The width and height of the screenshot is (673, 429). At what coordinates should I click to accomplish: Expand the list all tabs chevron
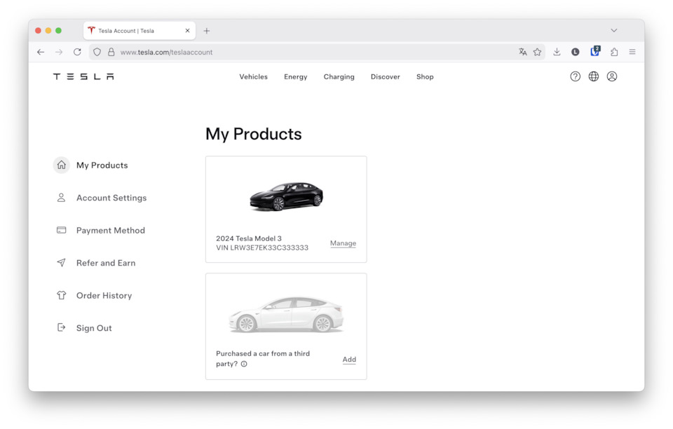[x=614, y=30]
